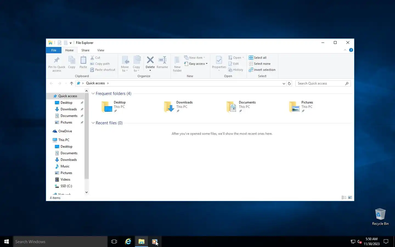Click the Search Windows taskbar box

click(x=60, y=242)
